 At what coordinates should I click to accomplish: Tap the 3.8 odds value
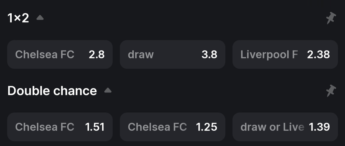point(209,55)
